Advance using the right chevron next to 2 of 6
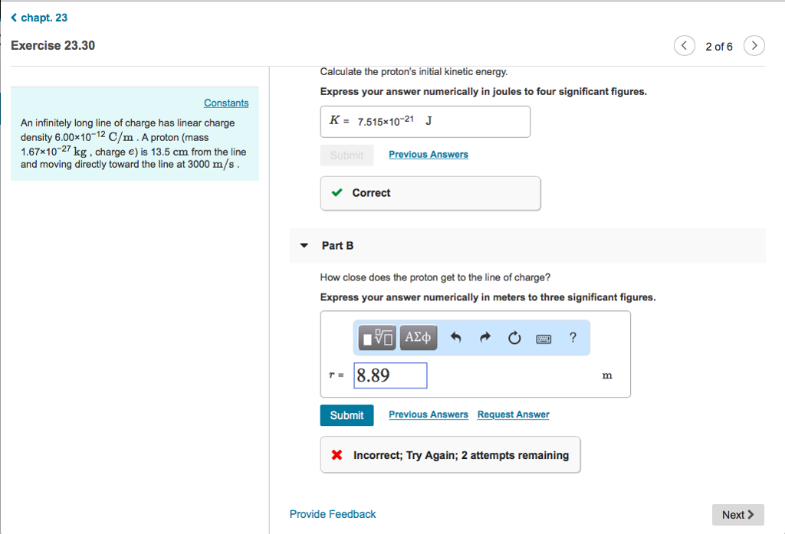The image size is (785, 534). pos(754,45)
